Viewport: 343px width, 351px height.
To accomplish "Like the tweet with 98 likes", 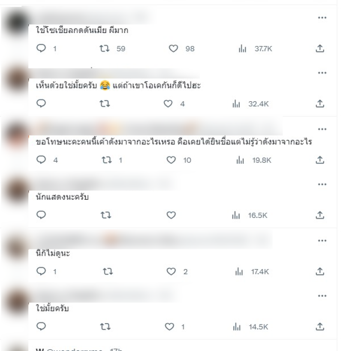I will (173, 48).
